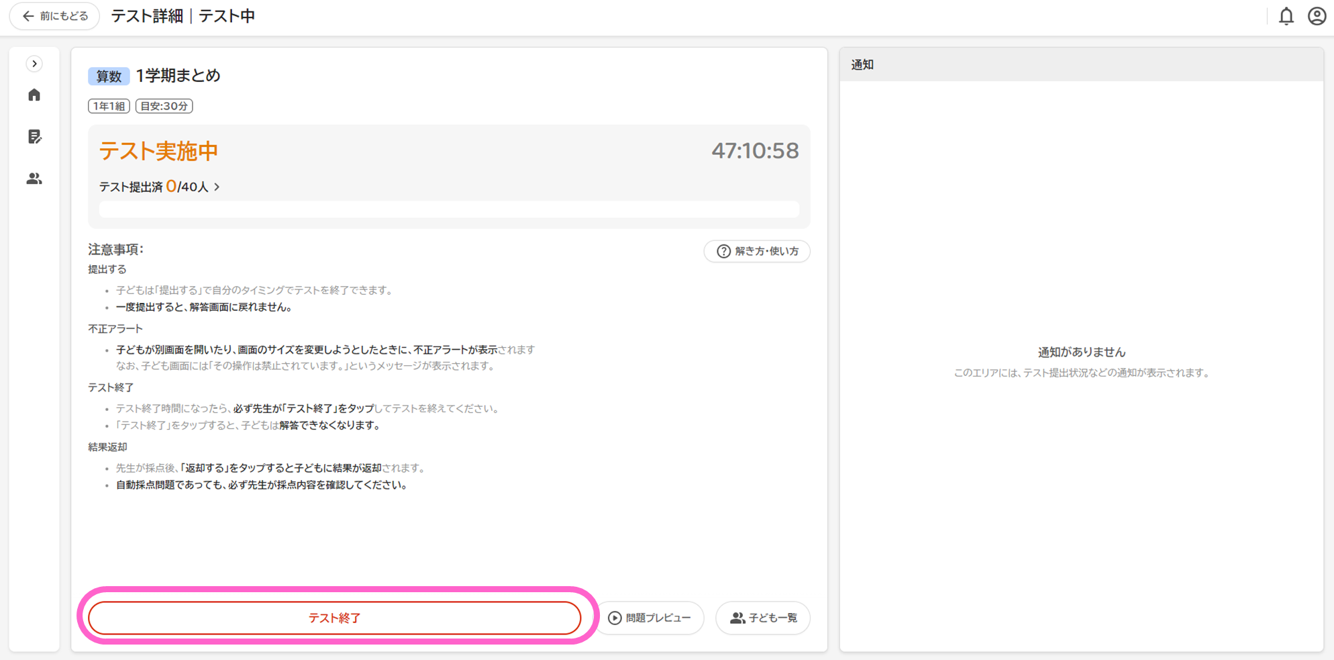Click the 目安:30分 time label

pyautogui.click(x=164, y=106)
